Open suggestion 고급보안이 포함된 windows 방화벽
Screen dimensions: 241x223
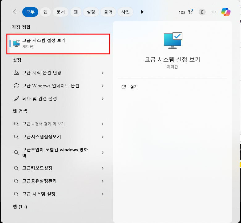pos(58,153)
